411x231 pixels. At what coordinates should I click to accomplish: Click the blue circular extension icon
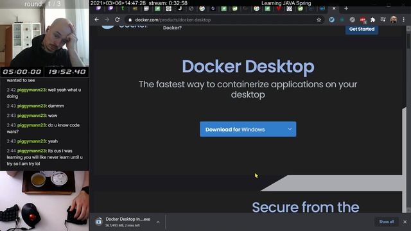(331, 20)
